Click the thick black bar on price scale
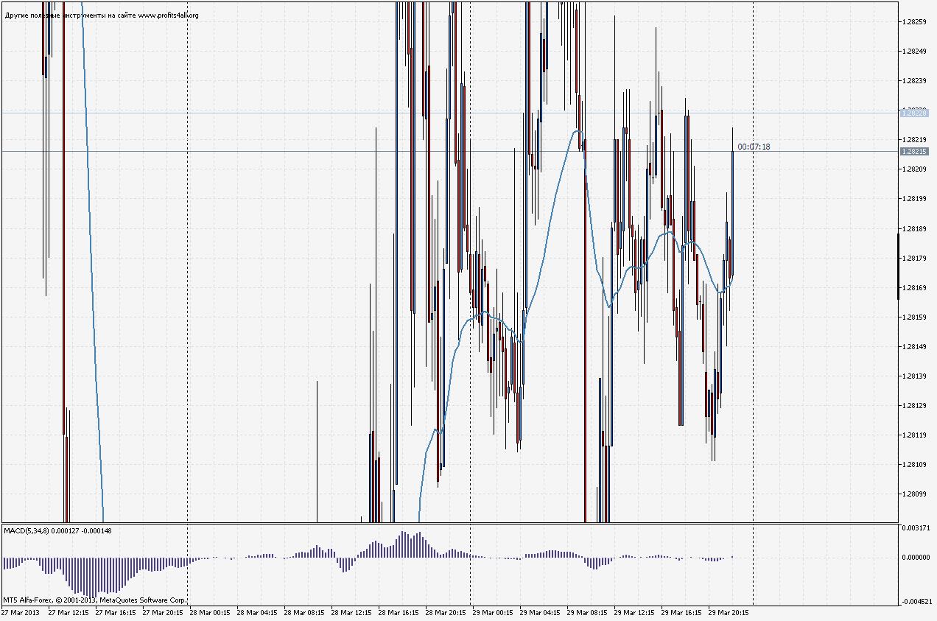Screen dimensions: 937x621 (x=898, y=266)
